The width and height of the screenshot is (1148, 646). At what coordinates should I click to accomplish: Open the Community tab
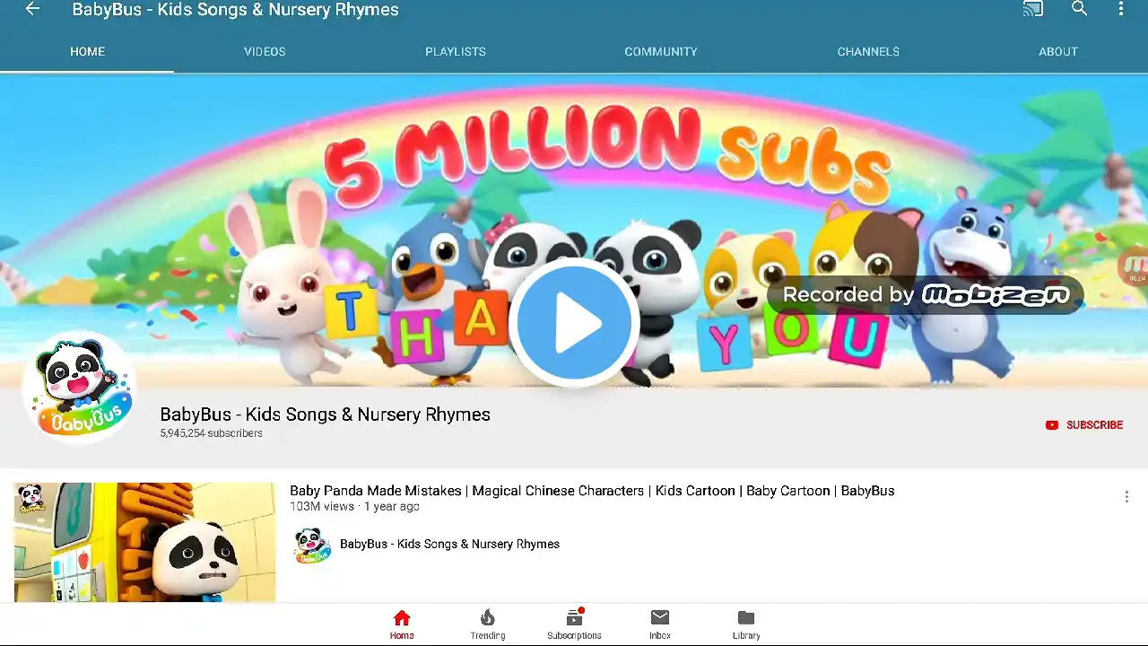click(x=661, y=52)
